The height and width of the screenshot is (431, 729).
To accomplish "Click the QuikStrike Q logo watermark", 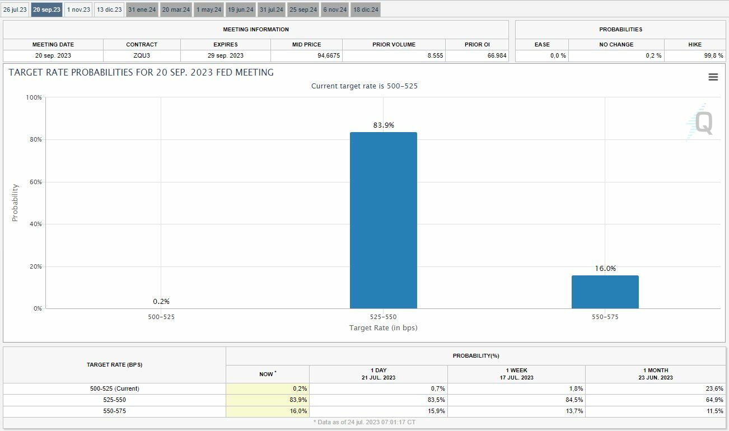I will 700,122.
